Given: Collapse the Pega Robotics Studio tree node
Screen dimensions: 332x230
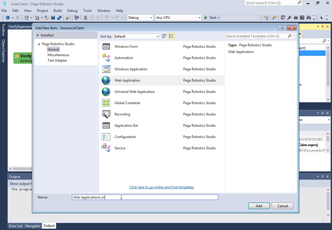Looking at the screenshot, I should coord(39,44).
